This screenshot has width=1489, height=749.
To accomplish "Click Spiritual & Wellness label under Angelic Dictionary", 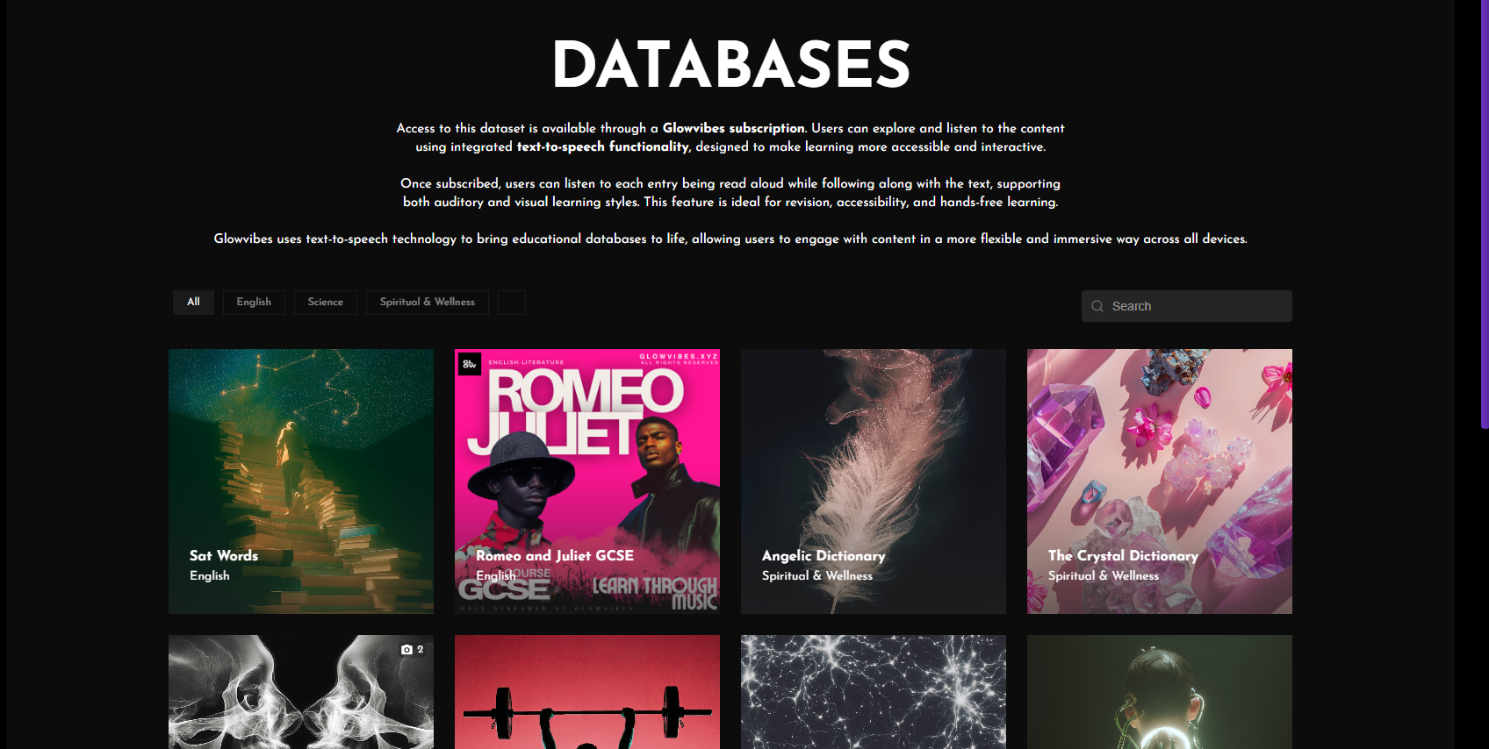I will click(817, 575).
